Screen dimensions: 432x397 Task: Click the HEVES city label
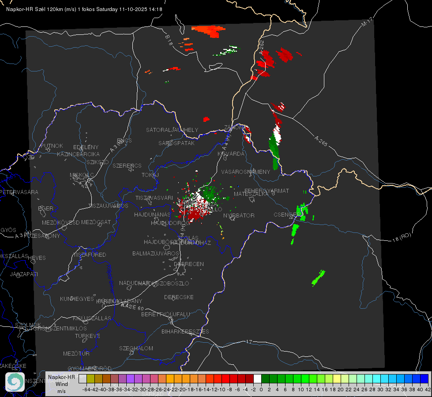[37, 258]
